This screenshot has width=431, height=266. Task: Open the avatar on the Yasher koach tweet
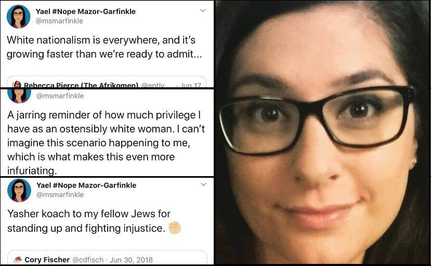(x=19, y=191)
